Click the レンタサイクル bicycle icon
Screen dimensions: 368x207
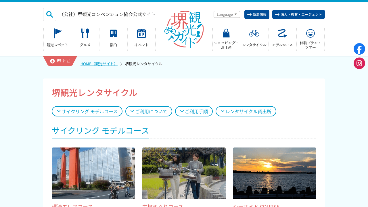tap(254, 33)
